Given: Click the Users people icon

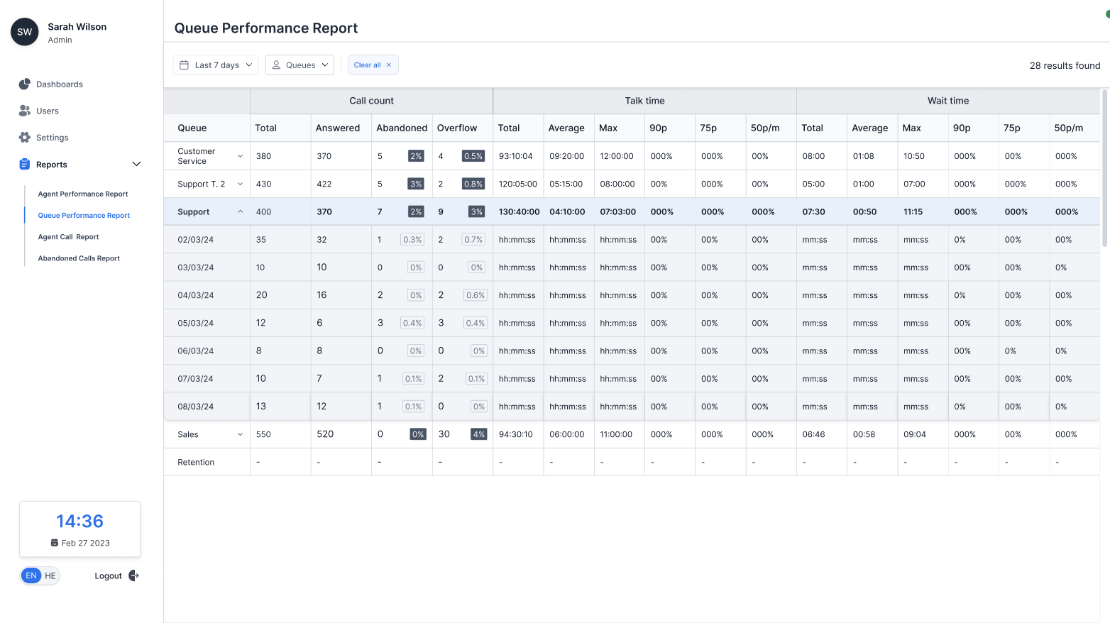Looking at the screenshot, I should point(25,111).
